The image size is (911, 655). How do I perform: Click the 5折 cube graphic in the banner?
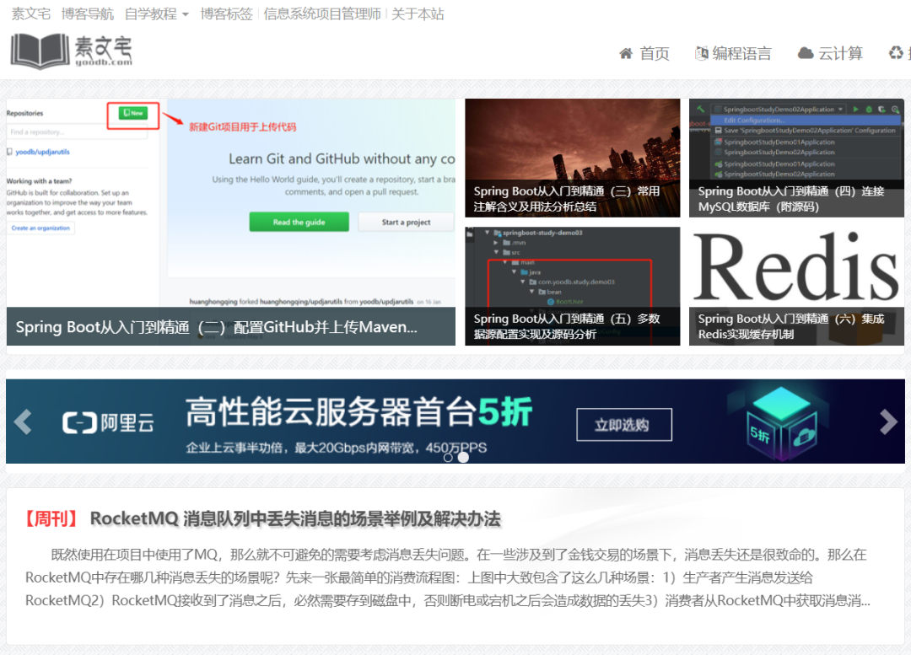pyautogui.click(x=781, y=422)
